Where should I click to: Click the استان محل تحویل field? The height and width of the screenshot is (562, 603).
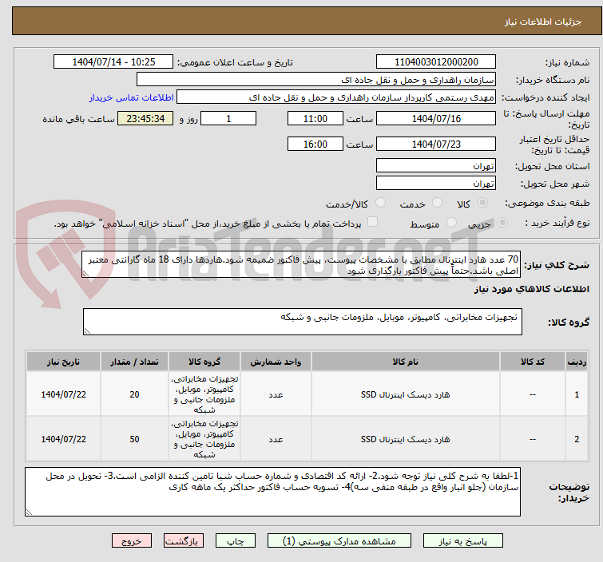[435, 166]
